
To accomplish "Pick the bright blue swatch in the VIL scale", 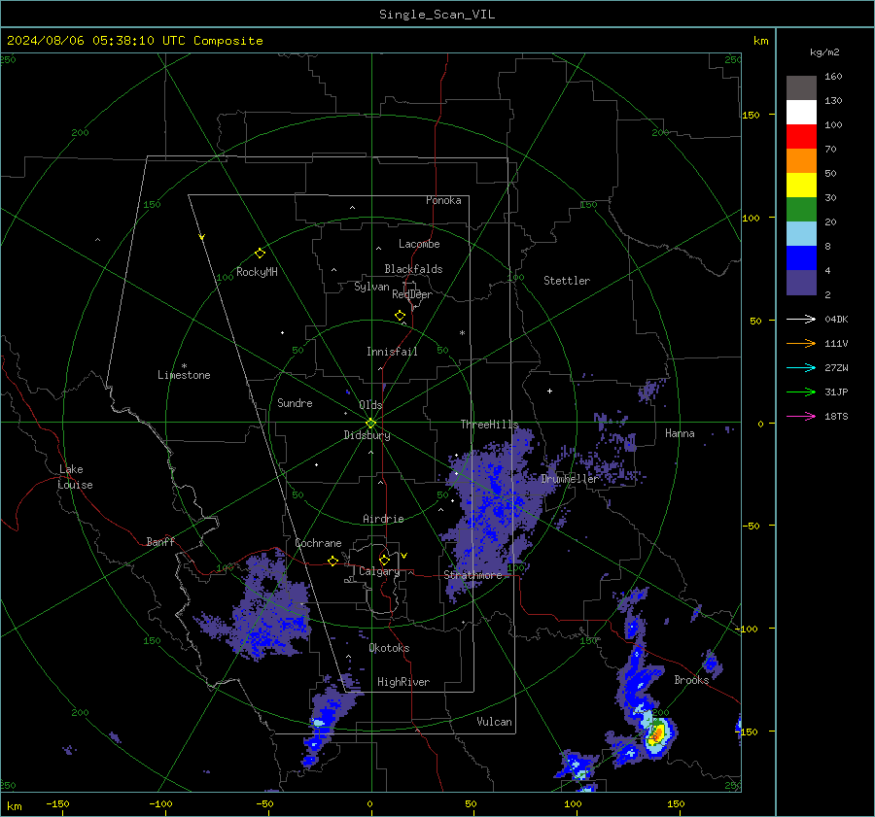I will (x=801, y=258).
